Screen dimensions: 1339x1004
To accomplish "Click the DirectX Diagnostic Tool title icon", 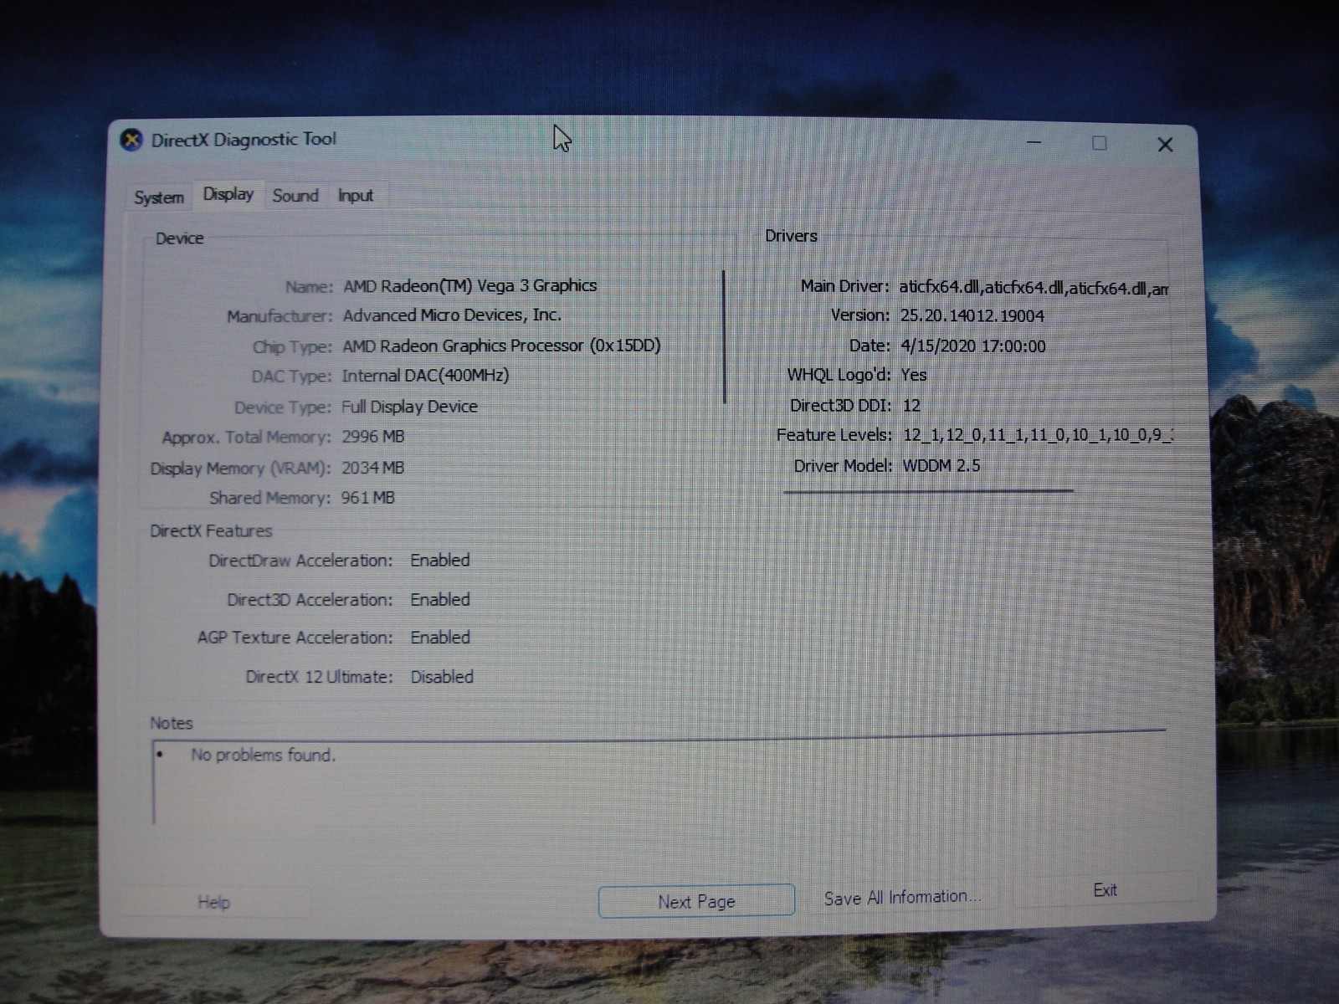I will [131, 140].
